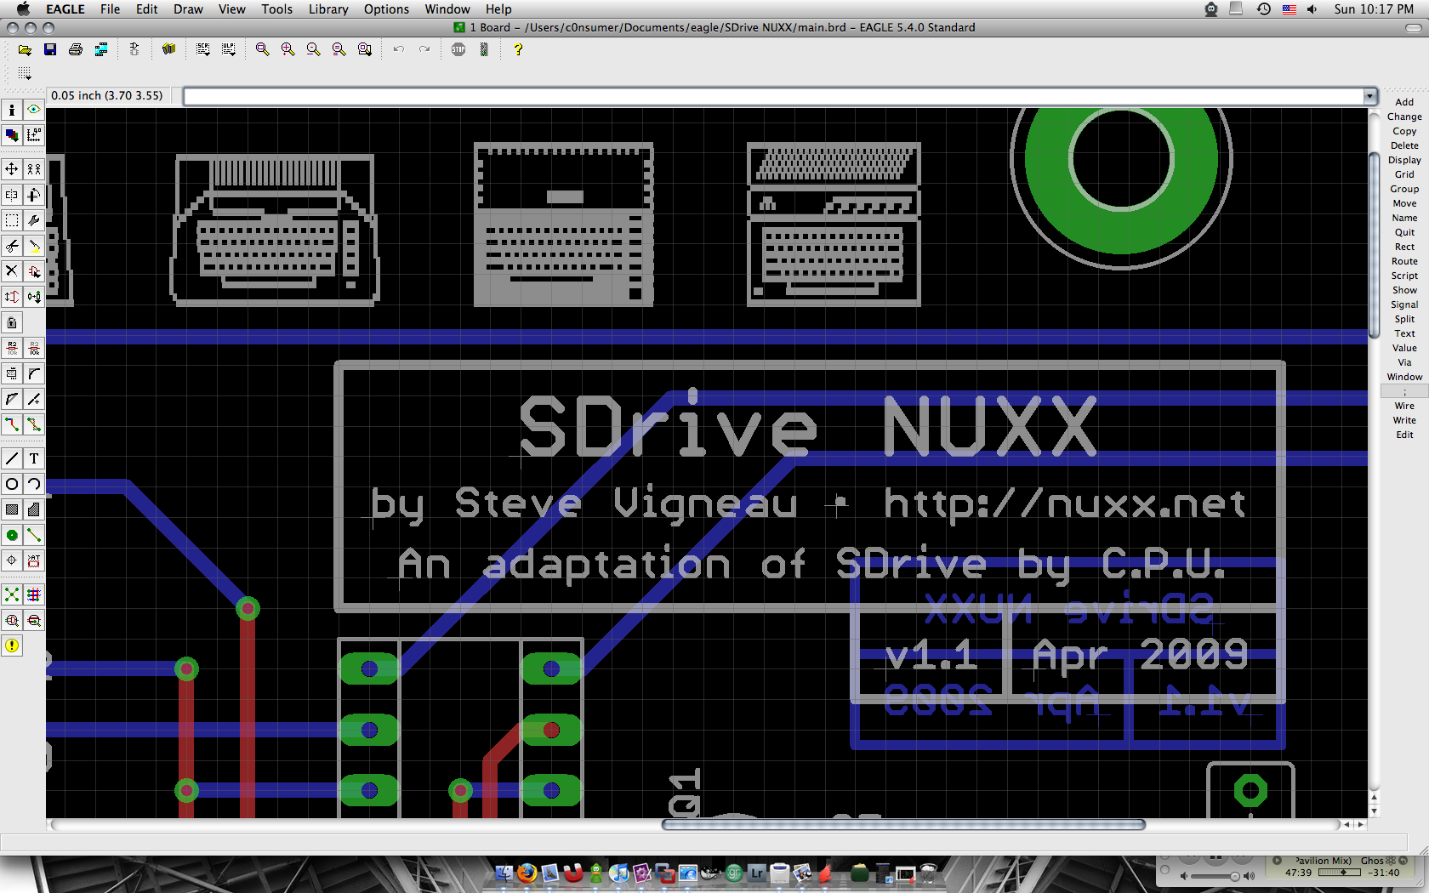Open the Draw menu
This screenshot has width=1429, height=893.
tap(188, 9)
